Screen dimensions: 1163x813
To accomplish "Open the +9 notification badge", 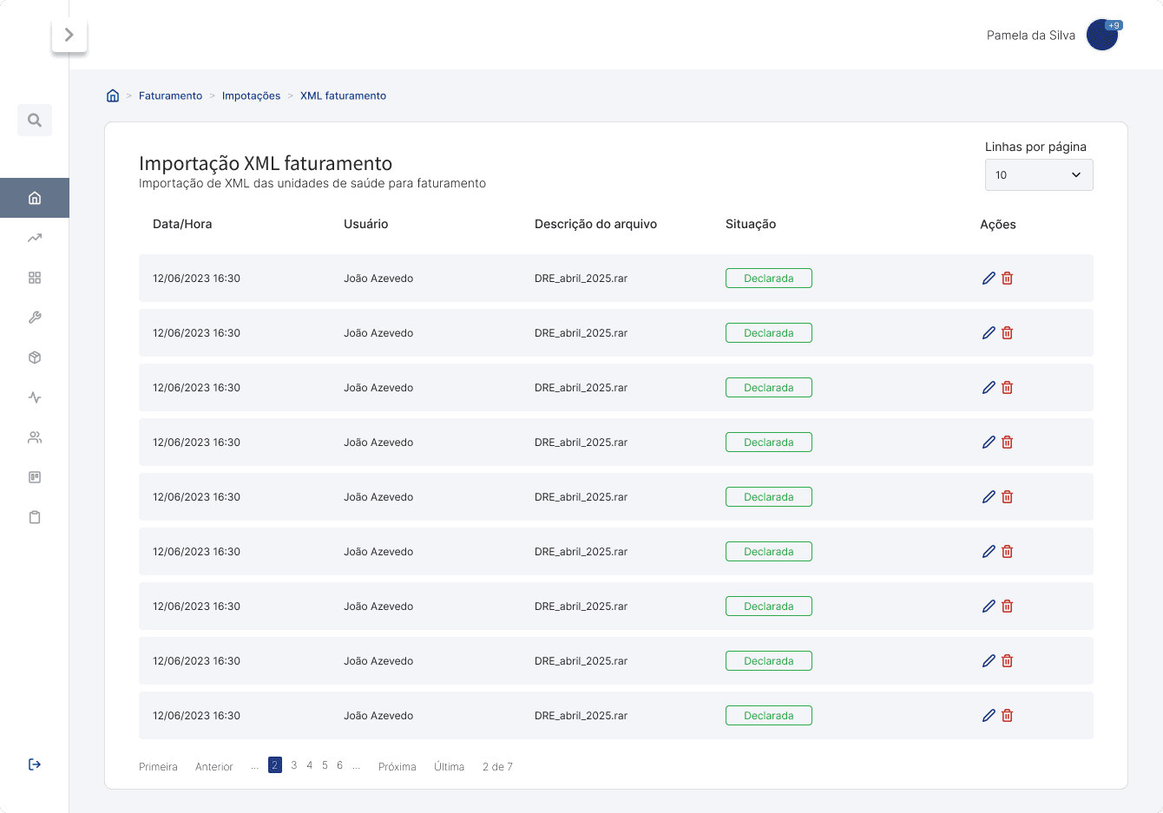I will [1114, 25].
